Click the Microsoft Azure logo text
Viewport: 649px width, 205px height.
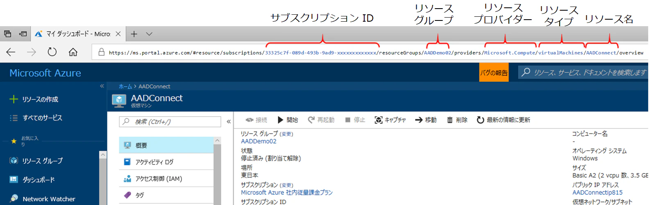click(45, 73)
